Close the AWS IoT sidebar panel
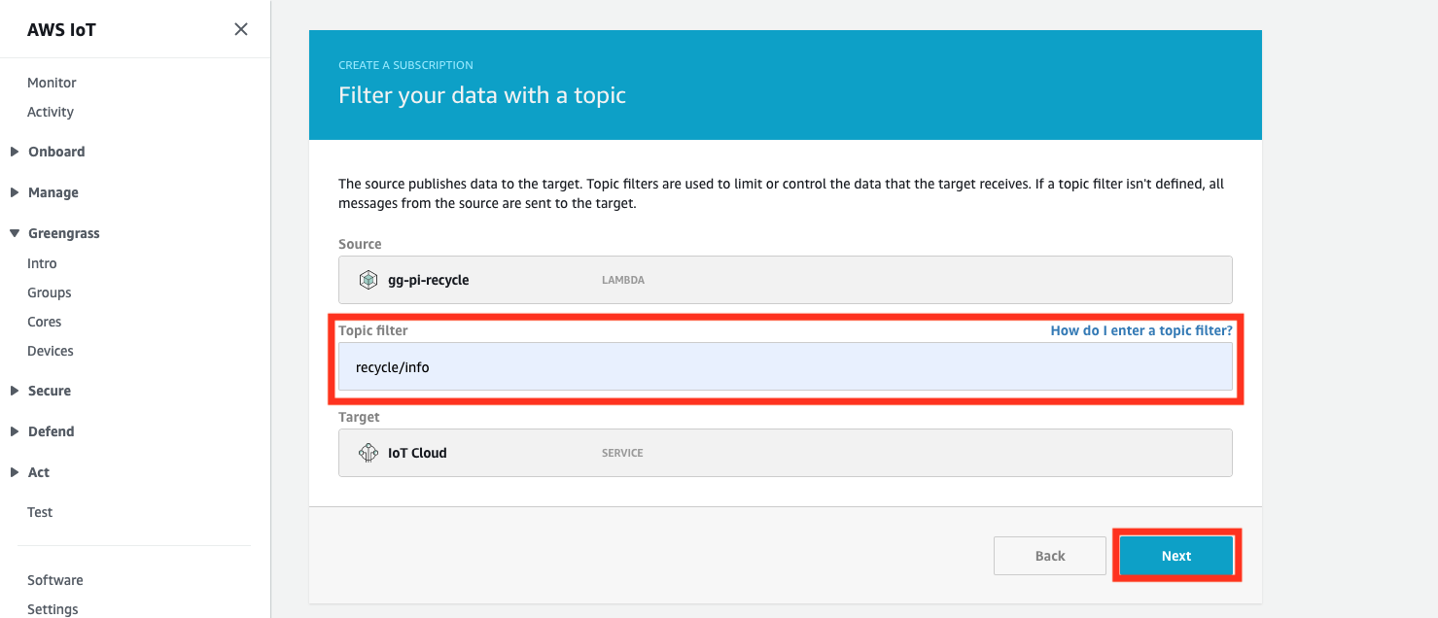 (x=241, y=29)
